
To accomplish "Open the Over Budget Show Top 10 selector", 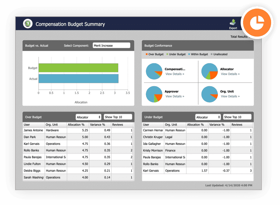I will [118, 117].
